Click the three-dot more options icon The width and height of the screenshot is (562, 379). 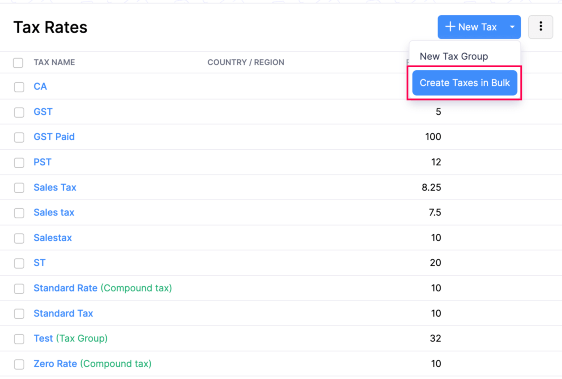540,27
